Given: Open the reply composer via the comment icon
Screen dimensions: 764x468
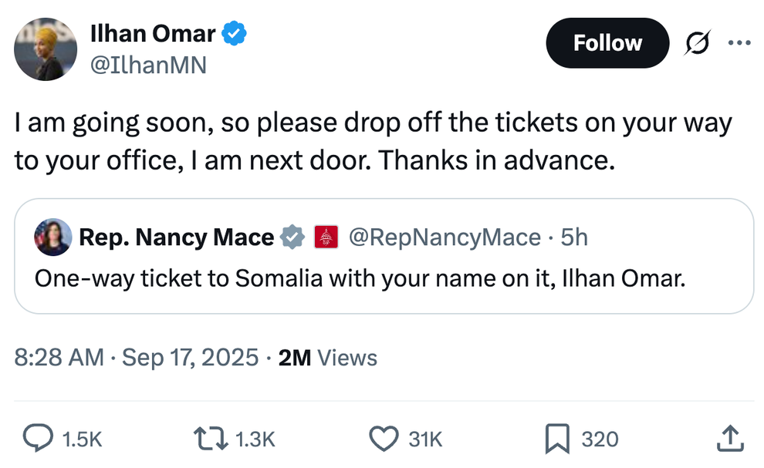Looking at the screenshot, I should (39, 438).
